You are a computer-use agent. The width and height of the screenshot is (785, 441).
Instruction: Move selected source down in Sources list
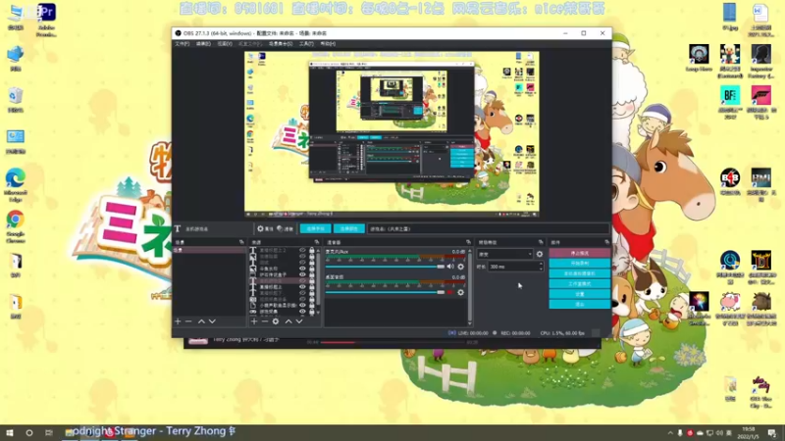click(x=299, y=321)
